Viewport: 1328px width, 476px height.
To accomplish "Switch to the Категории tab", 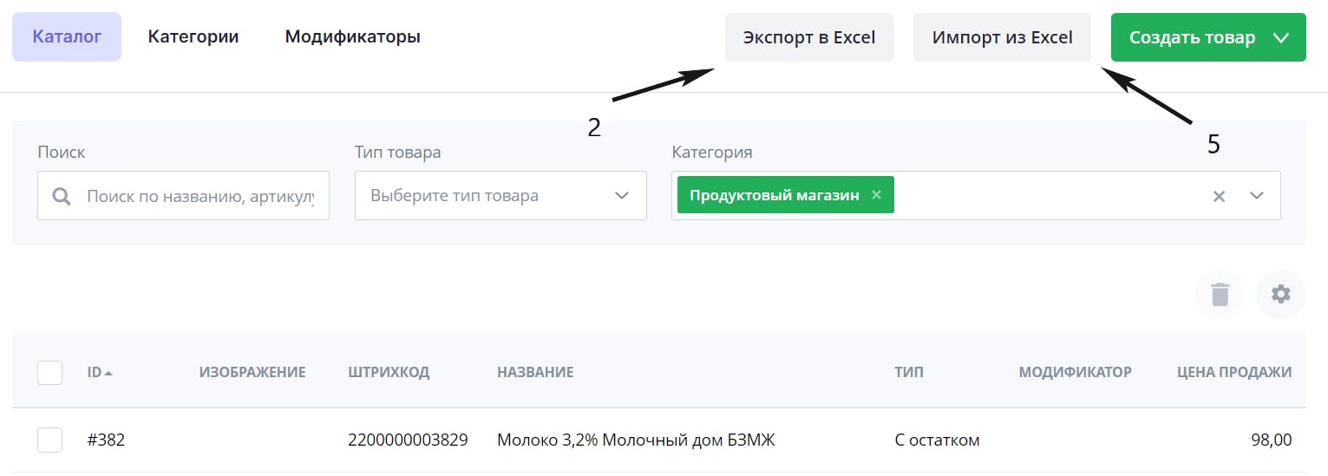I will coord(193,36).
